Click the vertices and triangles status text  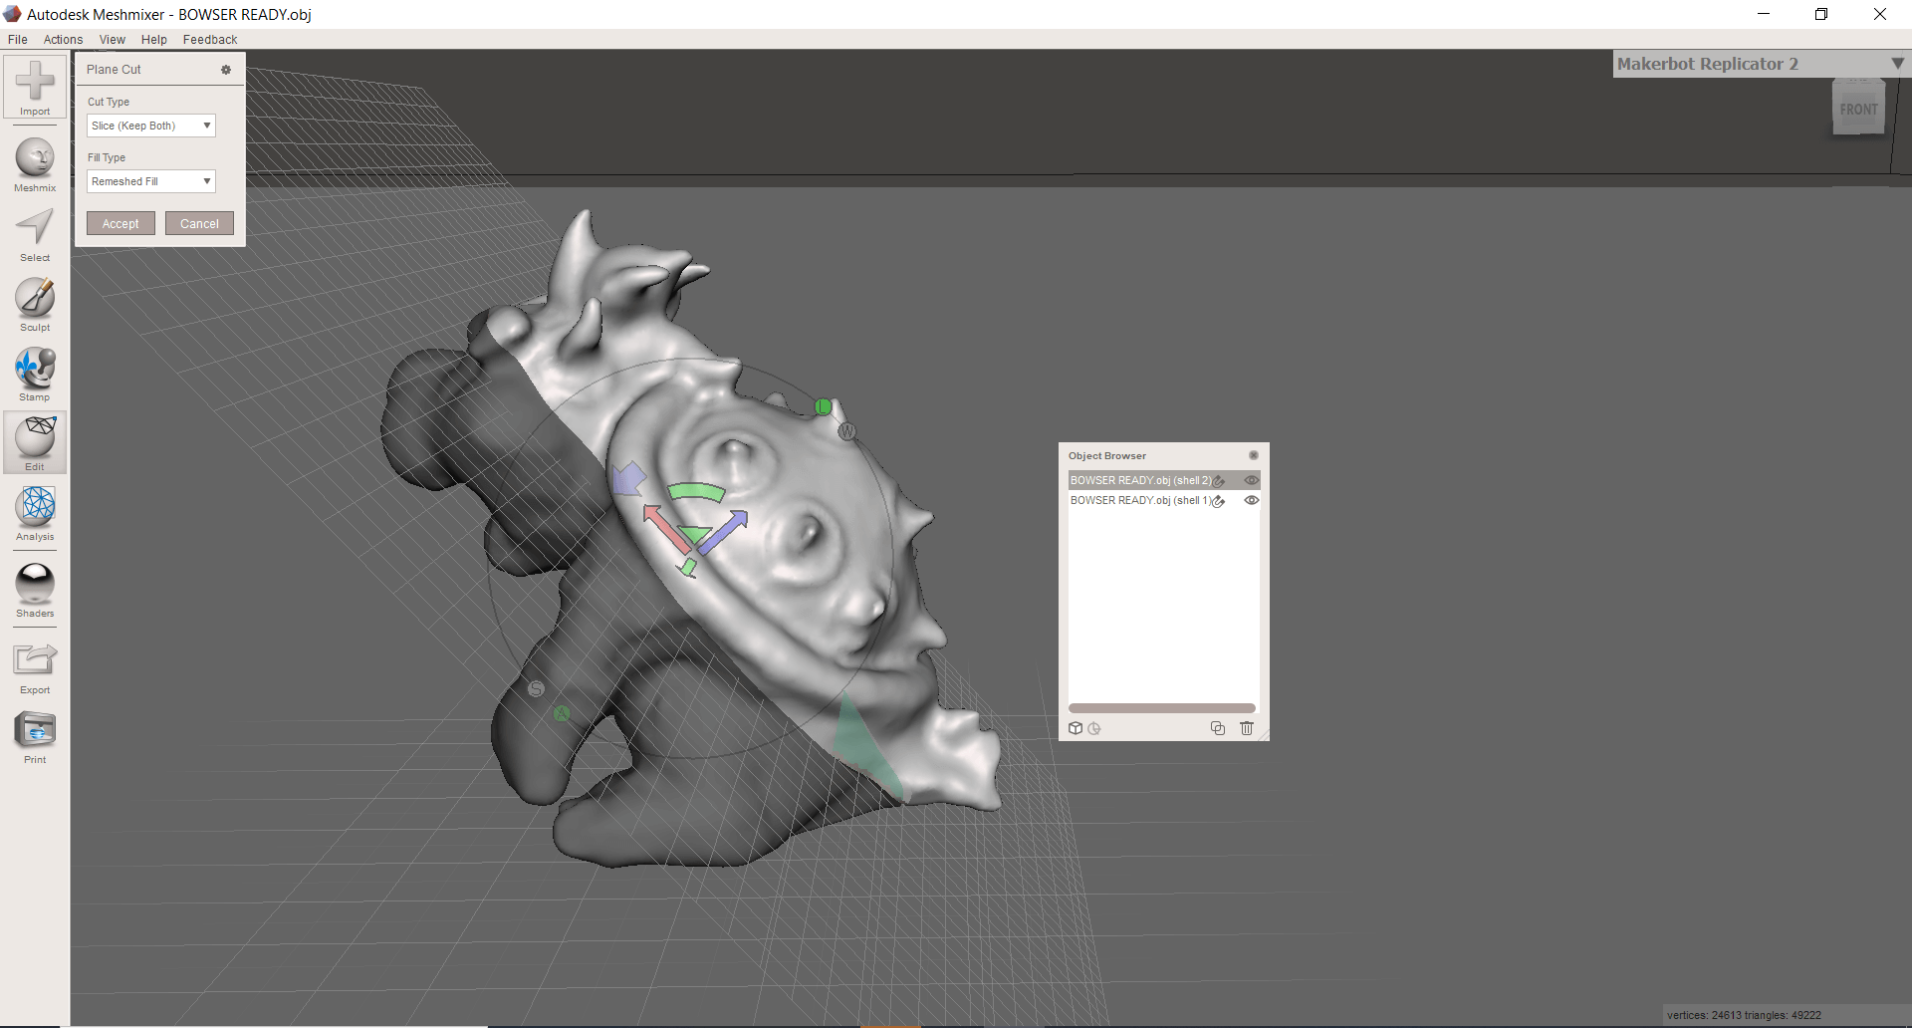(x=1744, y=1015)
